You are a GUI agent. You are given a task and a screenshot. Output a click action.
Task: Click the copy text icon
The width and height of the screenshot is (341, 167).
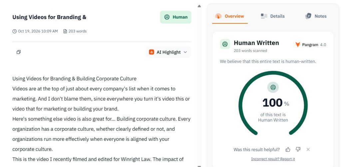19,52
